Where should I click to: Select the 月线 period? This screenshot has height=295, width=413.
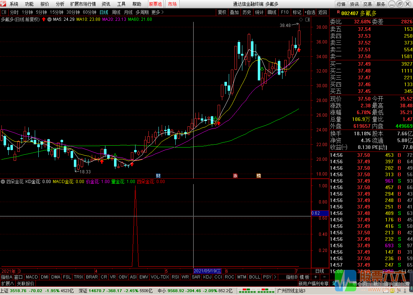pos(128,13)
